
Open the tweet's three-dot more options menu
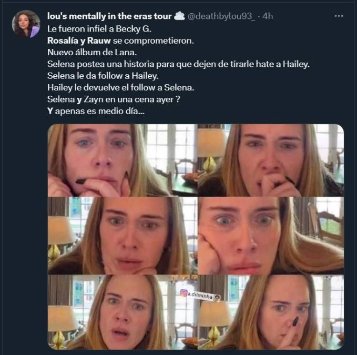click(x=339, y=16)
